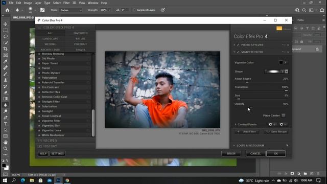Open the workspace switcher icon
This screenshot has width=327, height=184.
point(311,10)
